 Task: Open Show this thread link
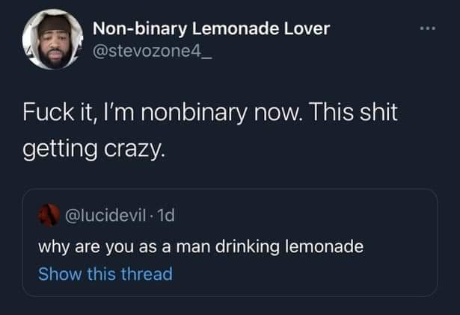105,274
